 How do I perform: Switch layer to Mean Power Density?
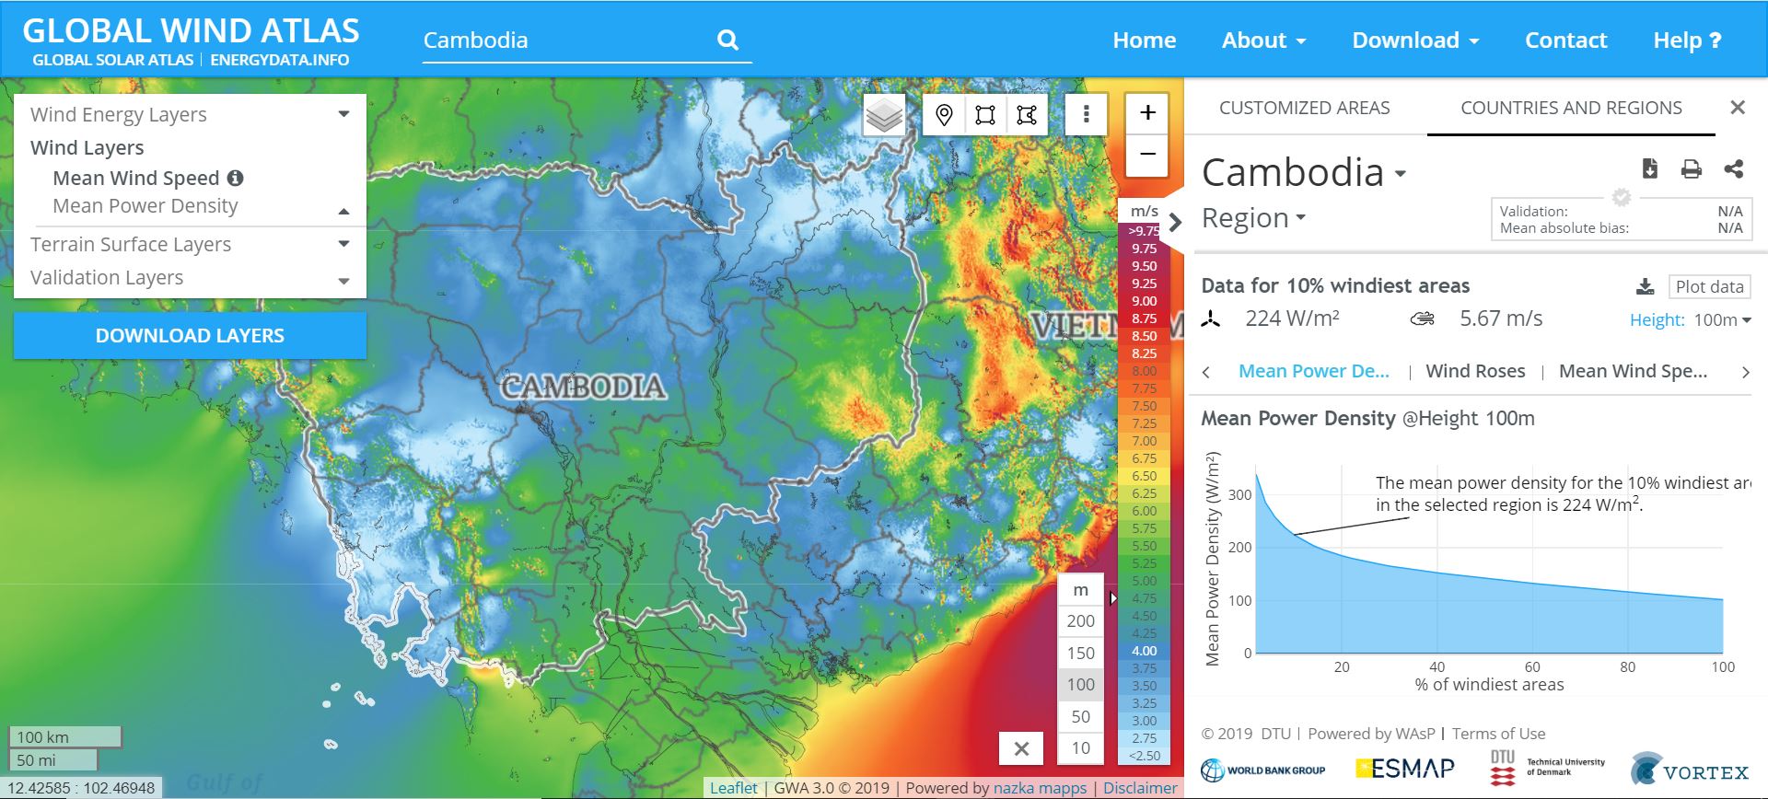[145, 206]
